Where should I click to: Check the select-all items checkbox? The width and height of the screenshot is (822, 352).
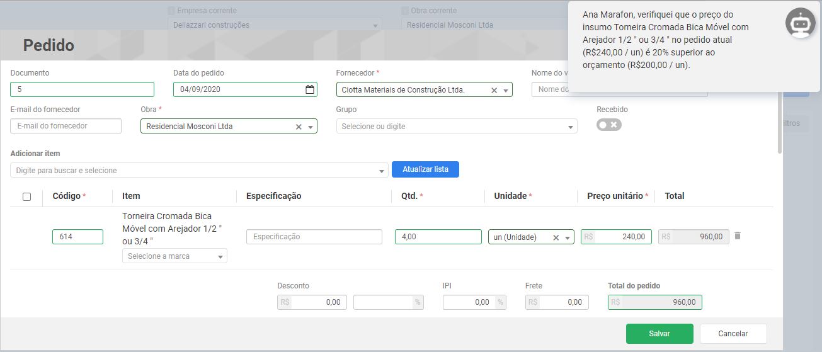pyautogui.click(x=26, y=196)
